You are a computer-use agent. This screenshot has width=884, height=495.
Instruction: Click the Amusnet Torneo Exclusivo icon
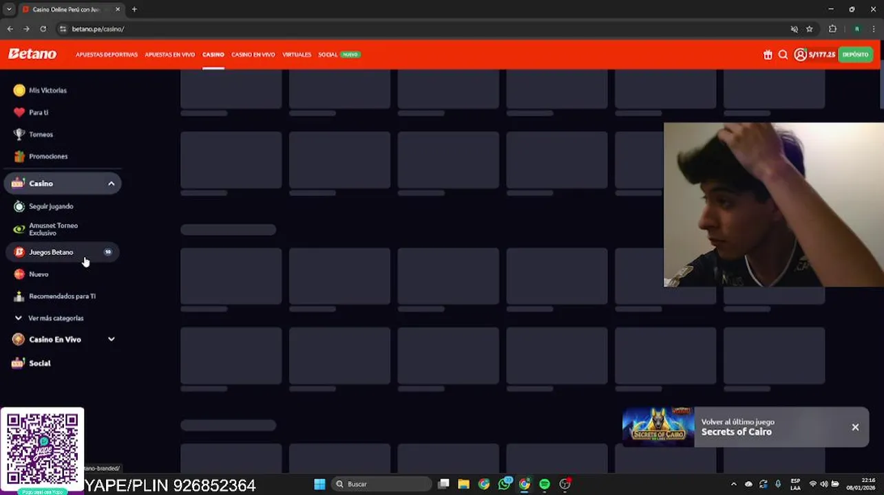point(19,229)
